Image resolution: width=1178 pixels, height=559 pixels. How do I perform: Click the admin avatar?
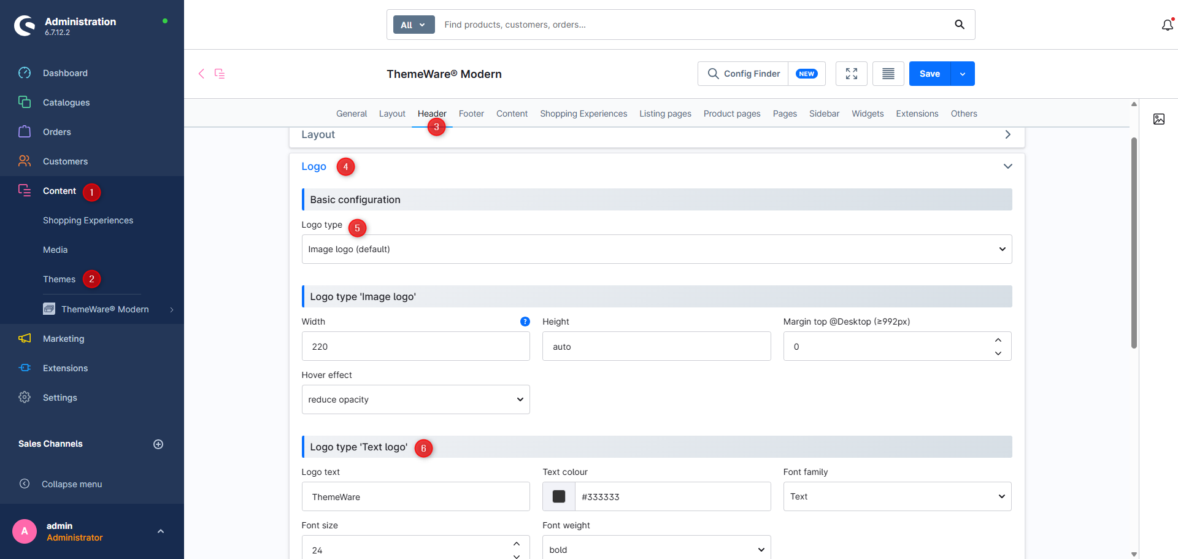(x=25, y=531)
